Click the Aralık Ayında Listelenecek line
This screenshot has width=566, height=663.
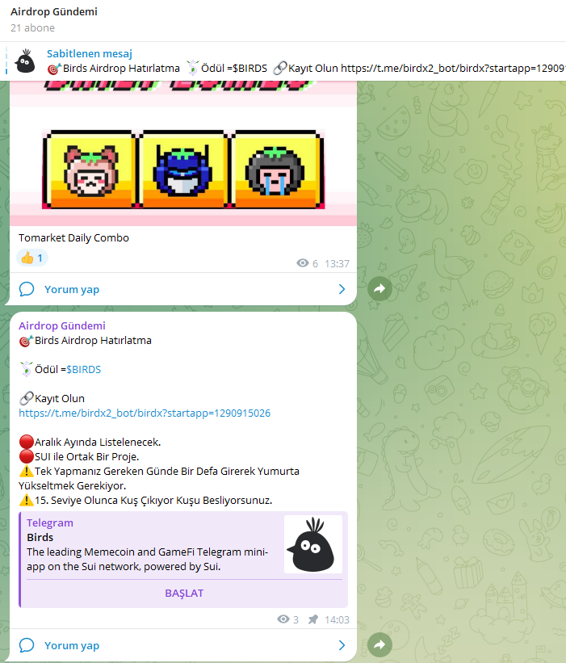coord(98,443)
